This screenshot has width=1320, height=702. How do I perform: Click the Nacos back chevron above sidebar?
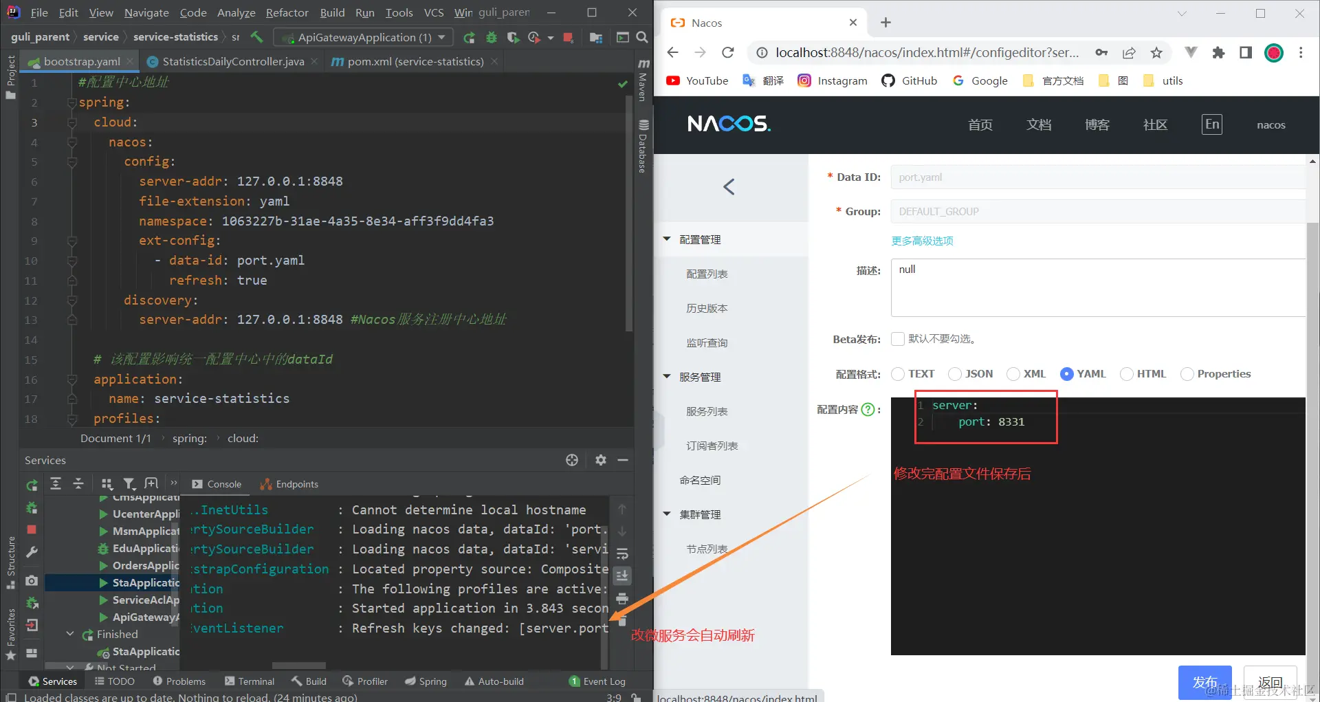coord(729,186)
